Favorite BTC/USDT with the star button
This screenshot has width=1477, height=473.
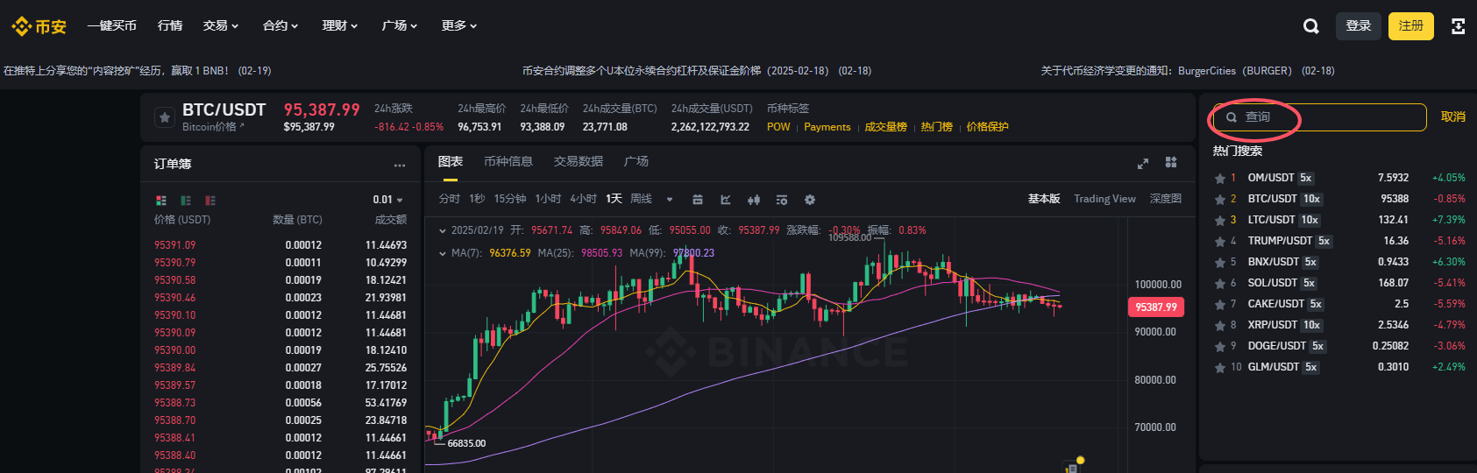click(164, 117)
